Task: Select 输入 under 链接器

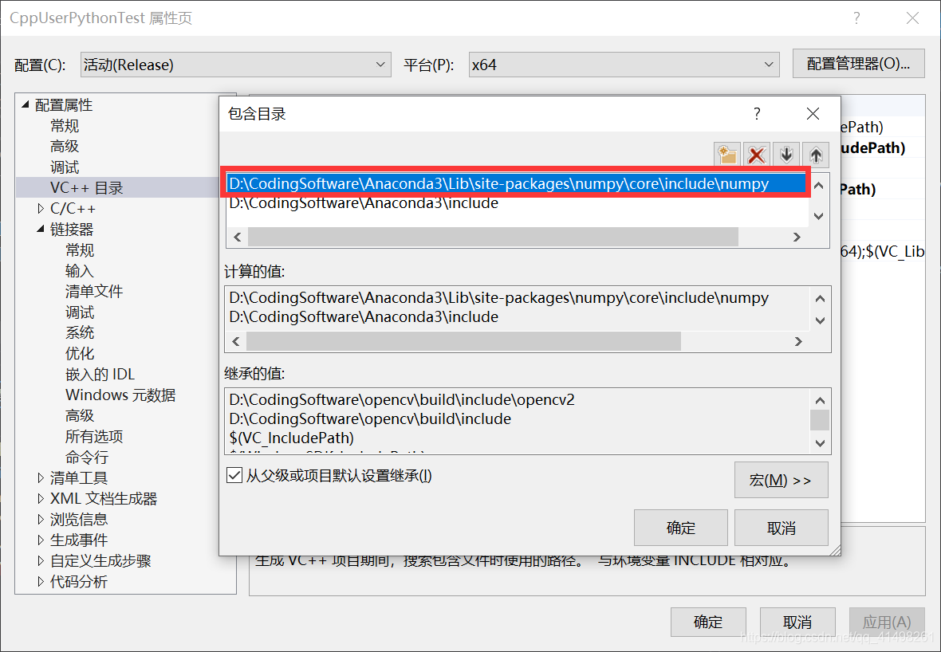Action: point(79,270)
